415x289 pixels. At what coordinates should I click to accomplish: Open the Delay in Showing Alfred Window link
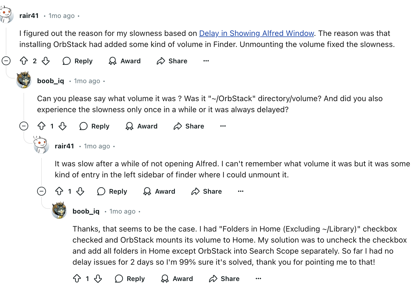click(256, 33)
